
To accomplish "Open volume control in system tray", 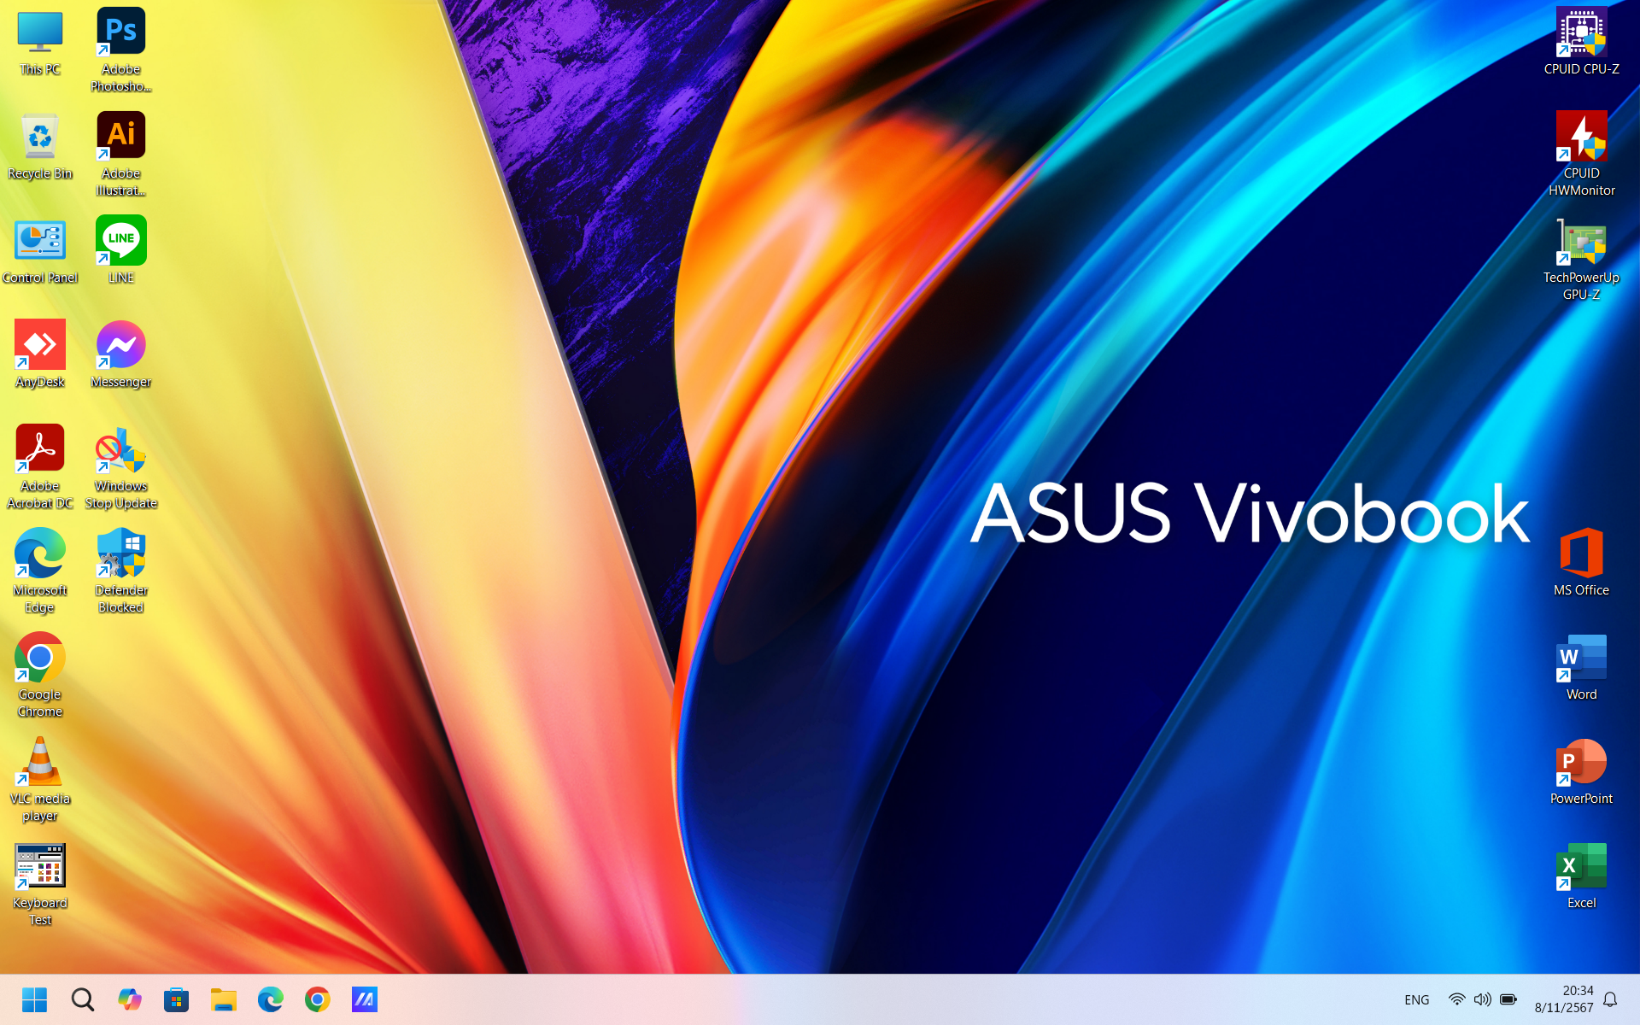I will 1482,999.
